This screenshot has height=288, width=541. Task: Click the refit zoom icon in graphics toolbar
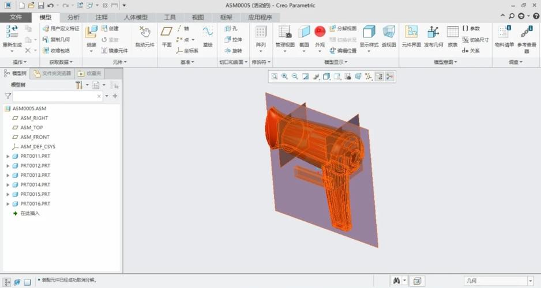[x=275, y=76]
